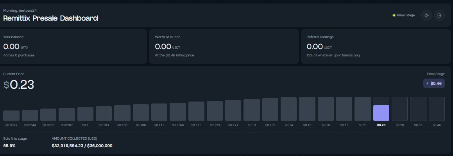453x156 pixels.
Task: Click the $0.103 stage price label
Action: point(104,125)
